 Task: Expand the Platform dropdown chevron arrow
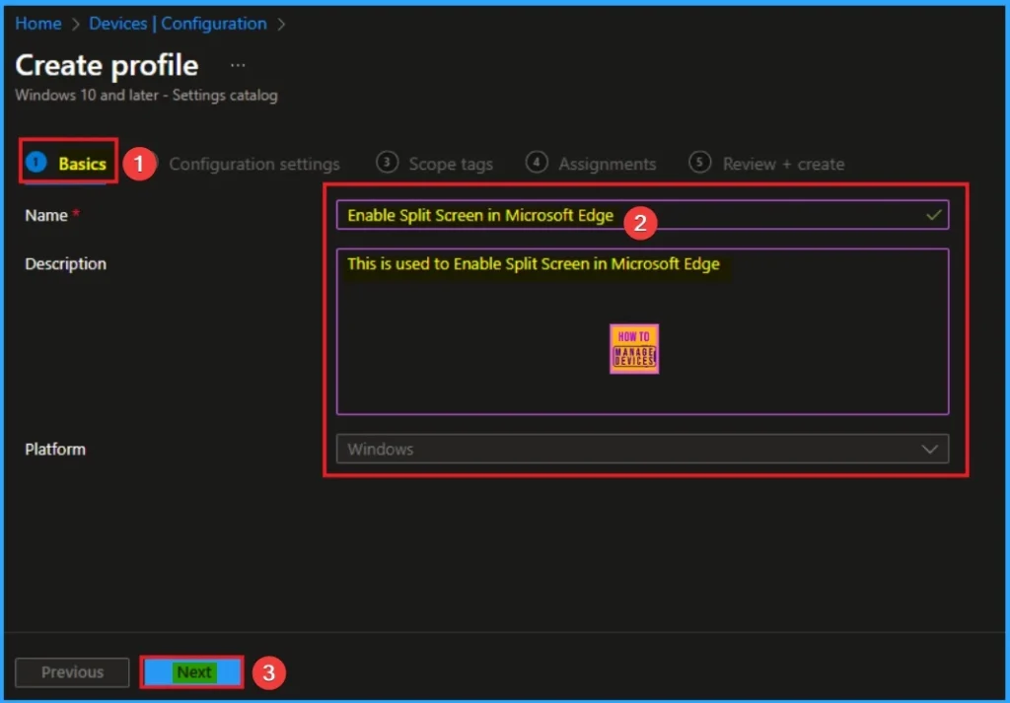pyautogui.click(x=929, y=449)
